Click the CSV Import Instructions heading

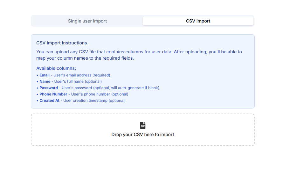pos(62,43)
